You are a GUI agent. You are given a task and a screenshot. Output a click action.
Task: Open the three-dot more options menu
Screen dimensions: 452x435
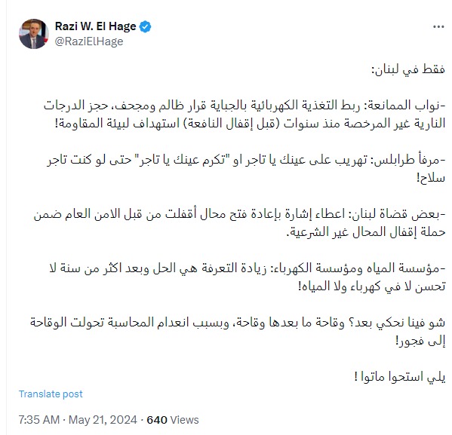coord(438,27)
